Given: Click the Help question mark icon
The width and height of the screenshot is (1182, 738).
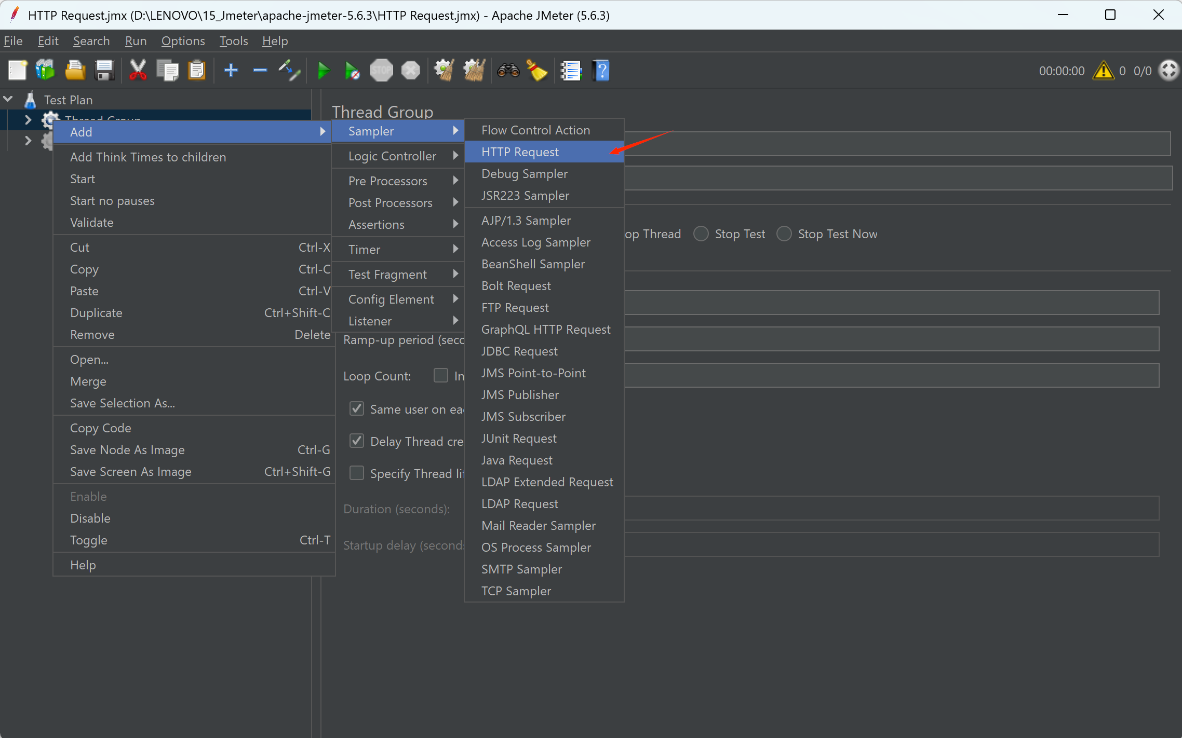Looking at the screenshot, I should (601, 71).
